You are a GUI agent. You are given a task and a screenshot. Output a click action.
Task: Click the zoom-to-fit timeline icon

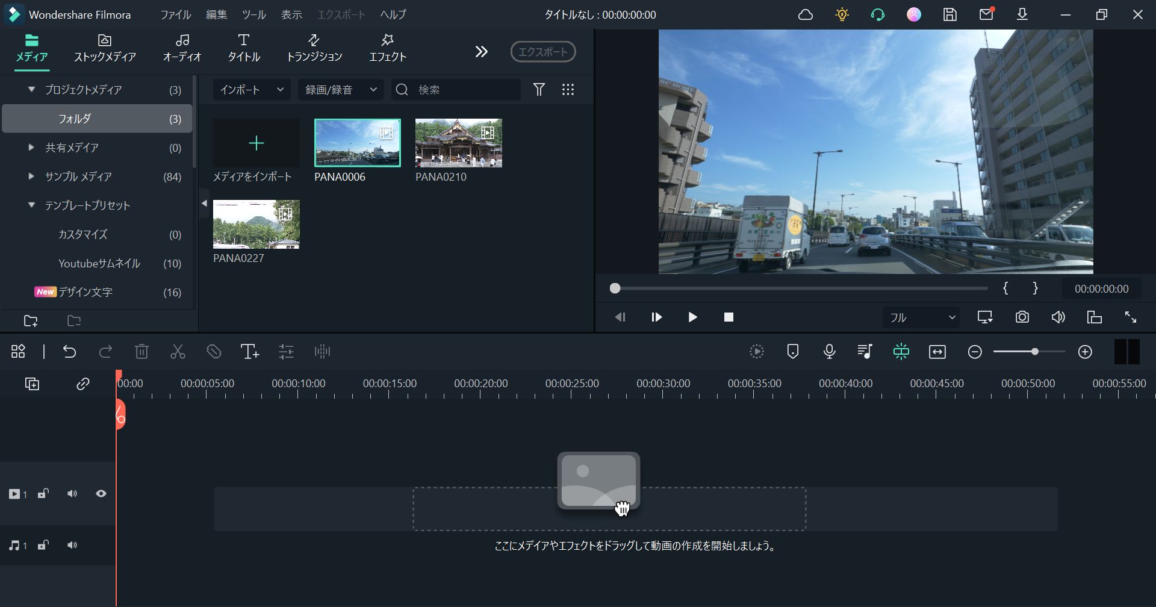pos(937,351)
